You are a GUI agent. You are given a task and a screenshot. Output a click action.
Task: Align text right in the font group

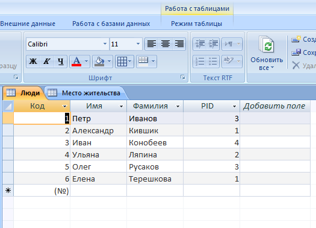(179, 44)
